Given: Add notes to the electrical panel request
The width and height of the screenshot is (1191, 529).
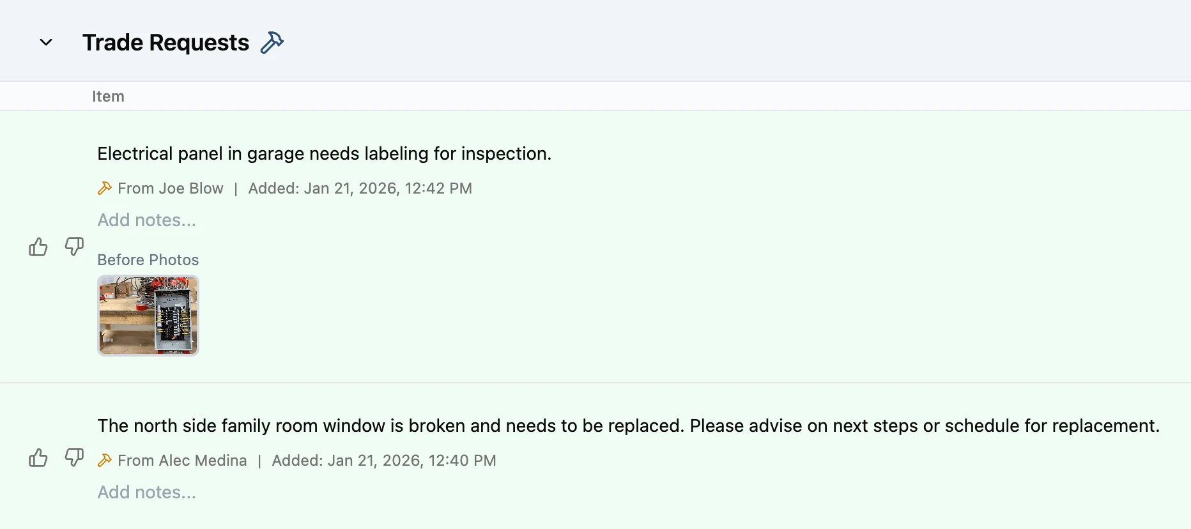Looking at the screenshot, I should [146, 220].
